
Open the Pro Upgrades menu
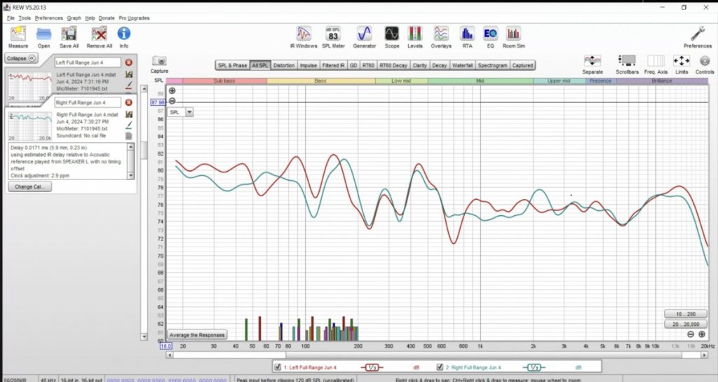134,18
